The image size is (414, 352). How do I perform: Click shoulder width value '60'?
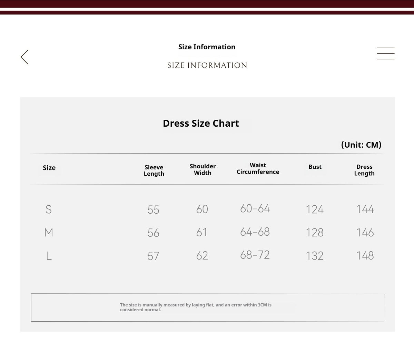click(x=202, y=209)
